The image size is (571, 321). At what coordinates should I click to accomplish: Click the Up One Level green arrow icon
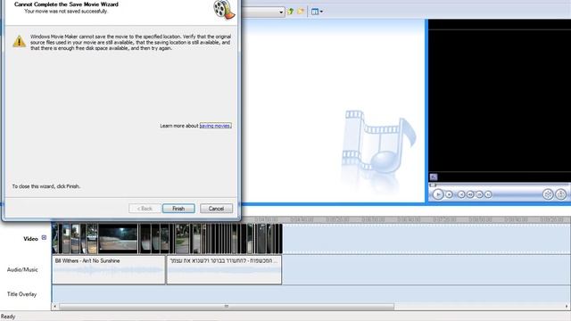coord(291,12)
